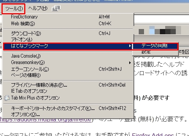Follow the addons.mozilla.org link
This screenshot has height=136, width=189.
click(x=46, y=120)
